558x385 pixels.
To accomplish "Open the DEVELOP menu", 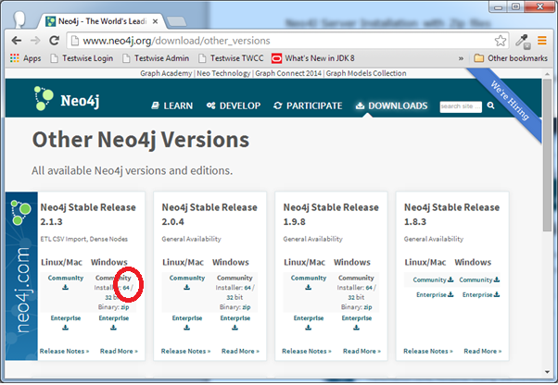I will [x=234, y=106].
